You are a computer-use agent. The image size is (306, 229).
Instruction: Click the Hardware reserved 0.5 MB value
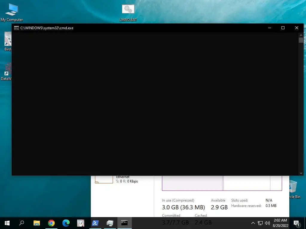pos(271,206)
